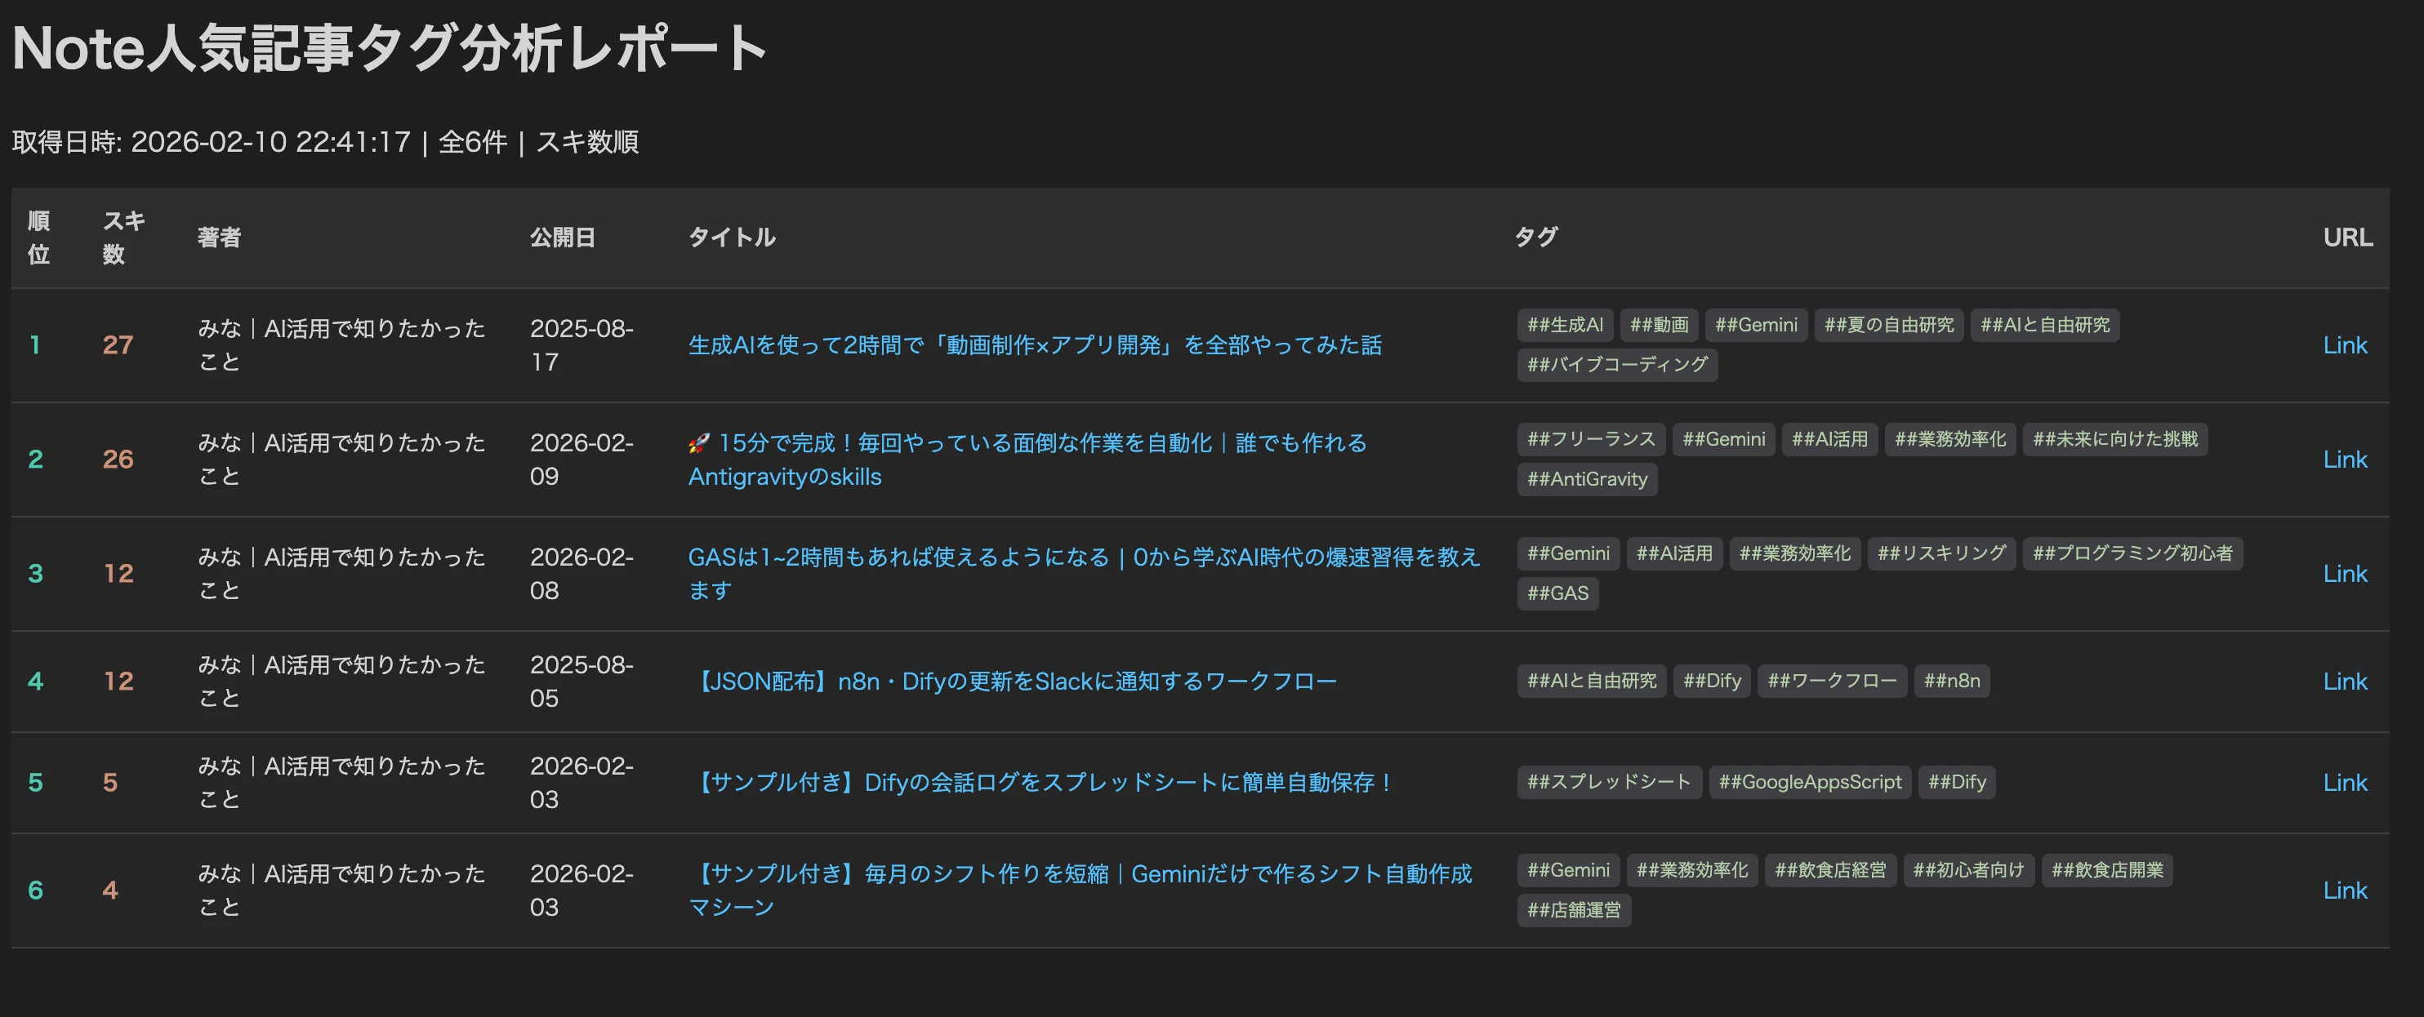Select the ##プログラミング初心者 tag
Viewport: 2424px width, 1017px height.
click(x=2132, y=553)
